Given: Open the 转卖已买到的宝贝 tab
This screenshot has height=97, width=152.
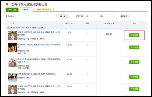Looking at the screenshot, I should point(44,9).
